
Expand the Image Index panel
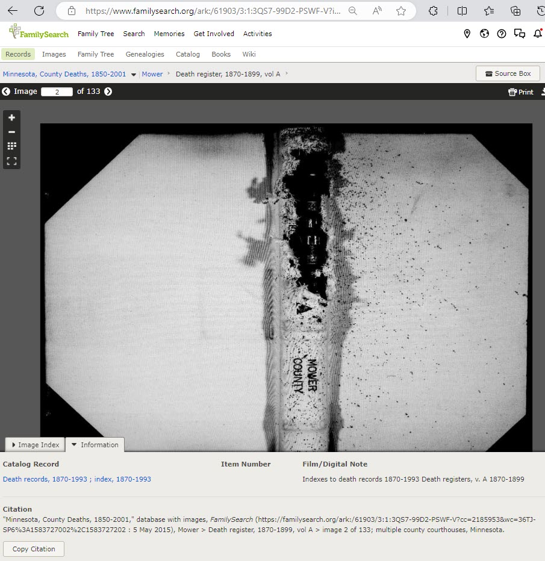click(34, 444)
